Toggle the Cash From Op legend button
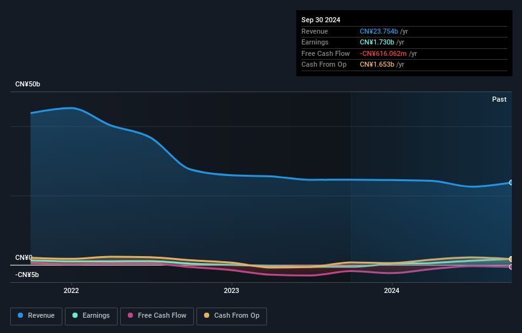The image size is (522, 333). tap(231, 316)
